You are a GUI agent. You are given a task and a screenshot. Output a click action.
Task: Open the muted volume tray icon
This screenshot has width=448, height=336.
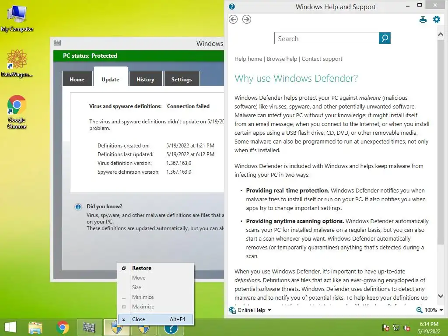[407, 328]
